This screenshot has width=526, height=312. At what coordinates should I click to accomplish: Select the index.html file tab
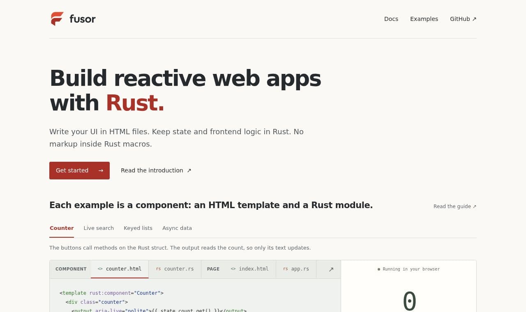coord(249,269)
